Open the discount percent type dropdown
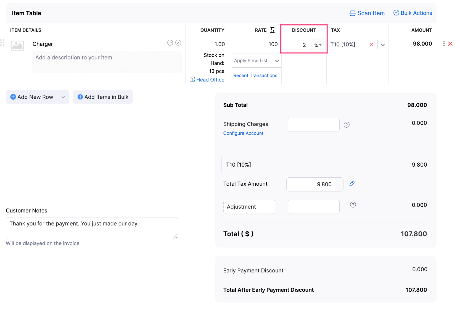Image resolution: width=460 pixels, height=310 pixels. coord(318,45)
